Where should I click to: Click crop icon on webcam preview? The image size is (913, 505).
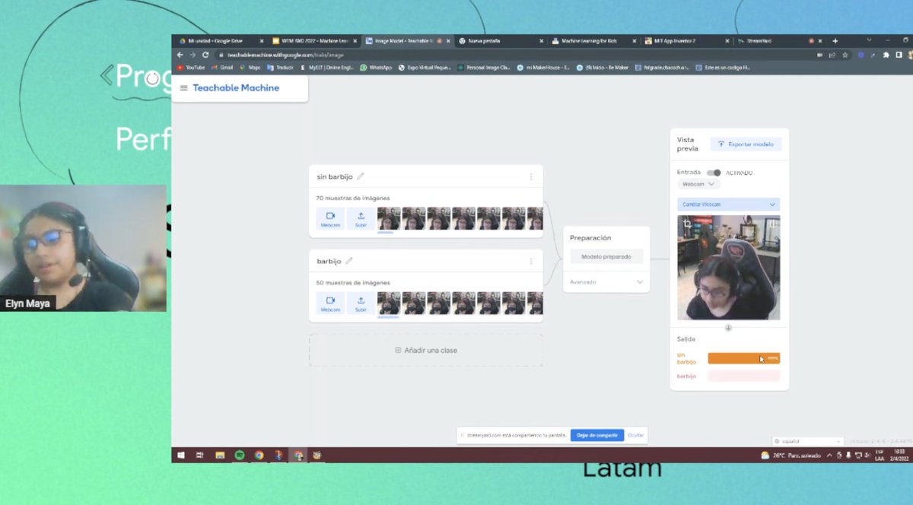tap(687, 224)
